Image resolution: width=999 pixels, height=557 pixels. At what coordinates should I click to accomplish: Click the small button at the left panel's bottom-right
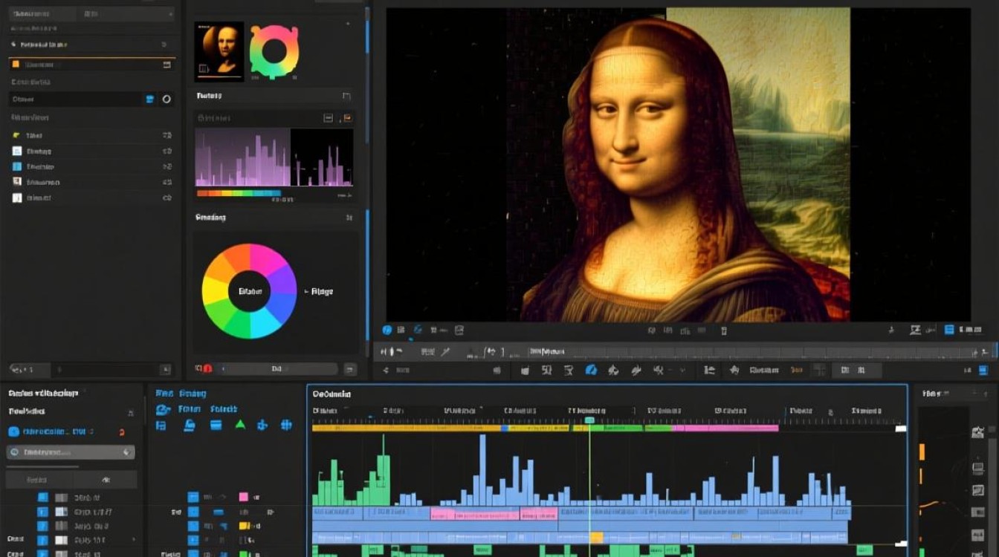pyautogui.click(x=165, y=369)
